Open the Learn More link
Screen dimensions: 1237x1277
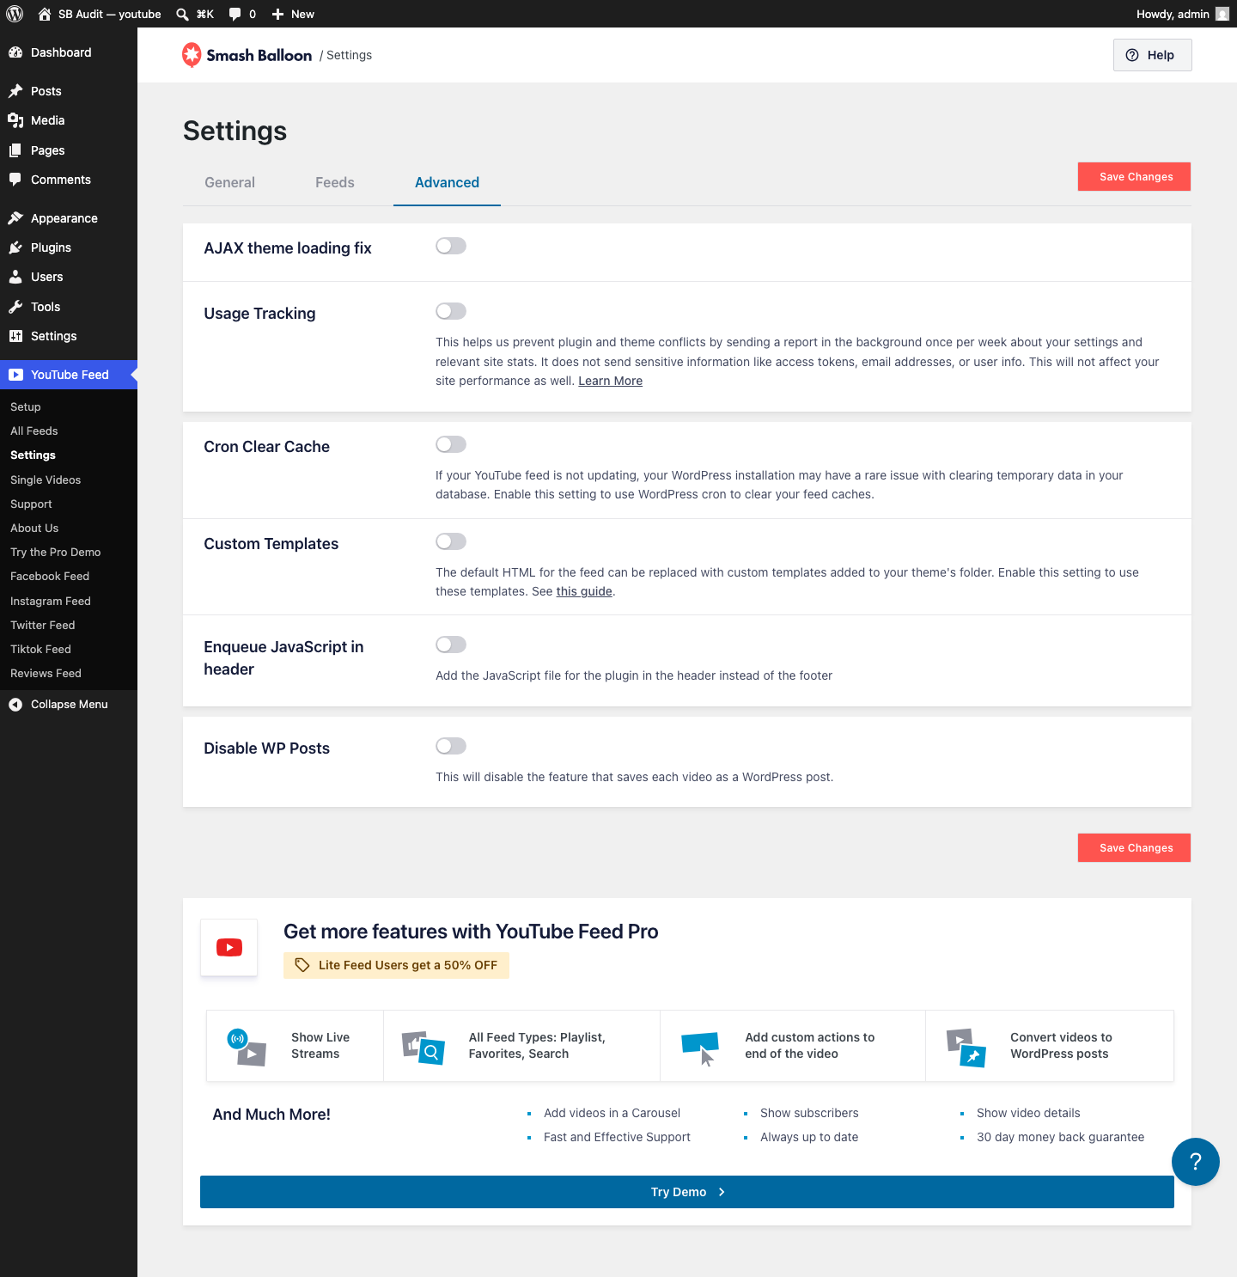(611, 381)
